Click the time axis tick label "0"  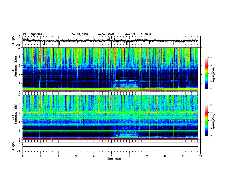23,156
